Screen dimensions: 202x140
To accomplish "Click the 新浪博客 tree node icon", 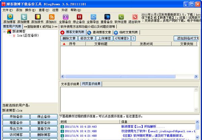I will point(9,31).
